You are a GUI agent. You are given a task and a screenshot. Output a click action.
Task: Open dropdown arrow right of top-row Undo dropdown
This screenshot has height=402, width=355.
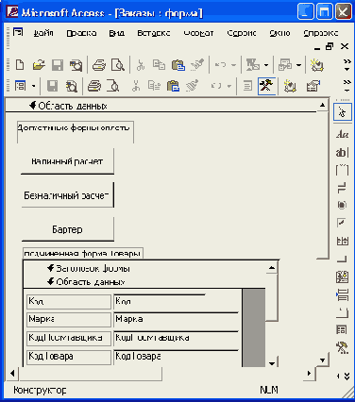(x=266, y=65)
